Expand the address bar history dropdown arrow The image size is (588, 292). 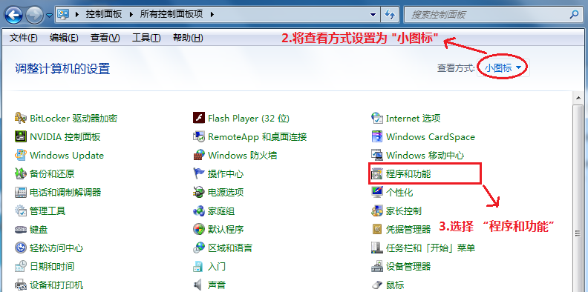click(x=373, y=15)
